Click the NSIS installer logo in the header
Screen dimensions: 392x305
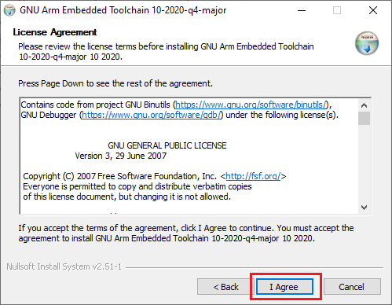367,43
